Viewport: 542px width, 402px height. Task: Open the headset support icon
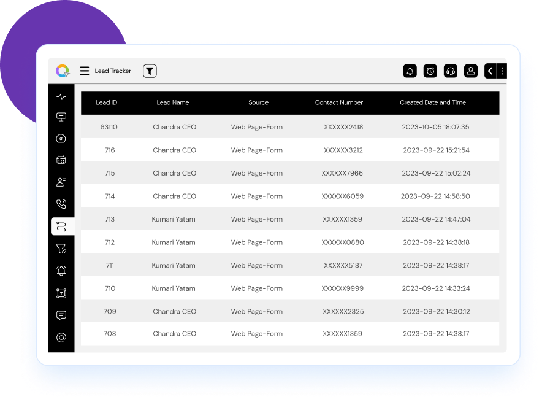pyautogui.click(x=451, y=71)
